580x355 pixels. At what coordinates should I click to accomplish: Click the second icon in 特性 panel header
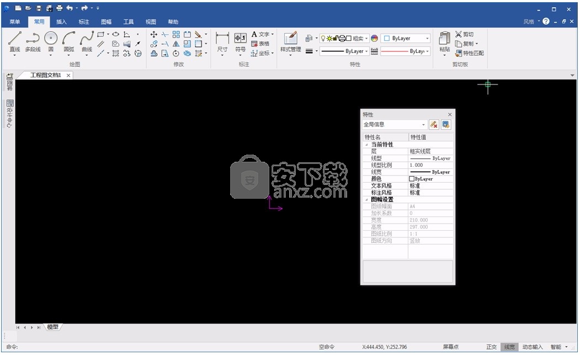tap(446, 125)
